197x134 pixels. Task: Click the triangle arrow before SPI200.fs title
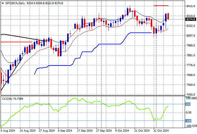click(x=3, y=3)
